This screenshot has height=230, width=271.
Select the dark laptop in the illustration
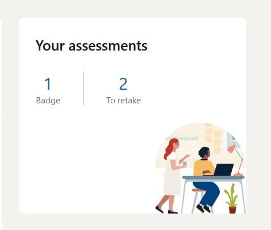point(223,170)
